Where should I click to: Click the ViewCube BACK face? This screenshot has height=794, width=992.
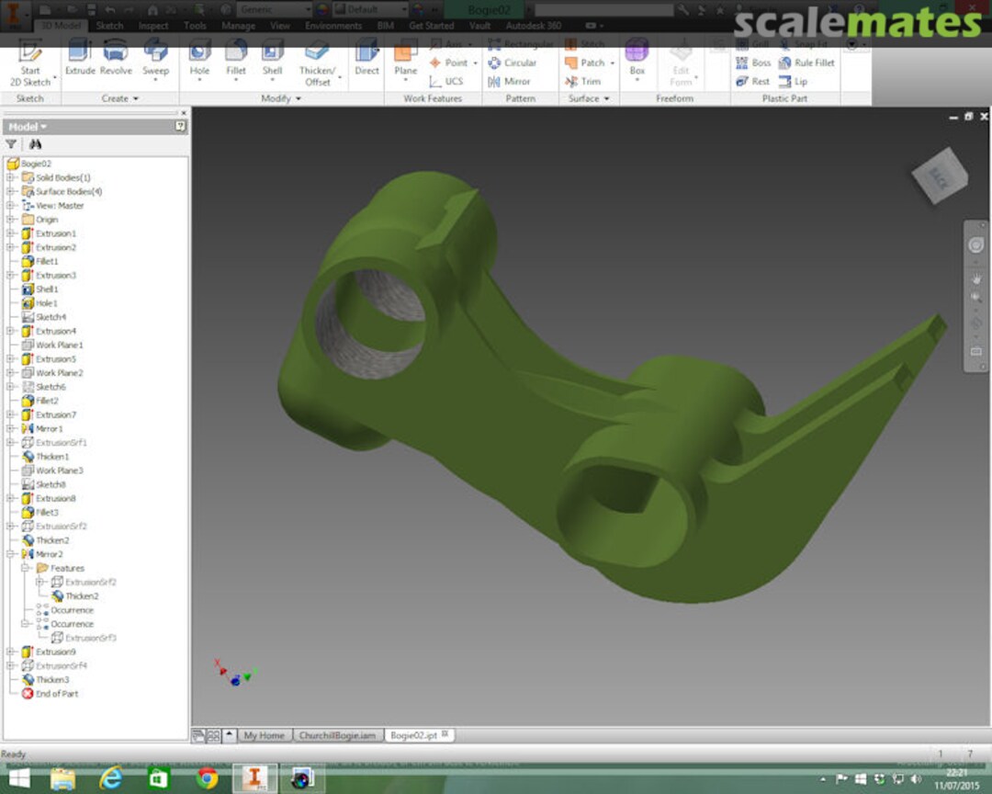(939, 177)
